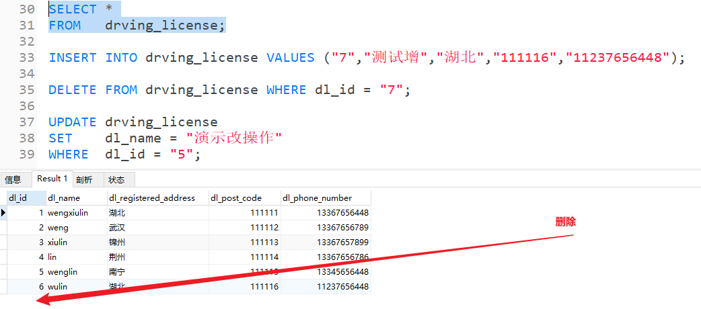Screen dimensions: 701x309
Task: Select the cell containing weng
Action: pyautogui.click(x=77, y=228)
